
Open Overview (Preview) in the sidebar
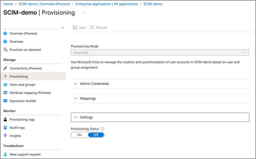tap(23, 33)
